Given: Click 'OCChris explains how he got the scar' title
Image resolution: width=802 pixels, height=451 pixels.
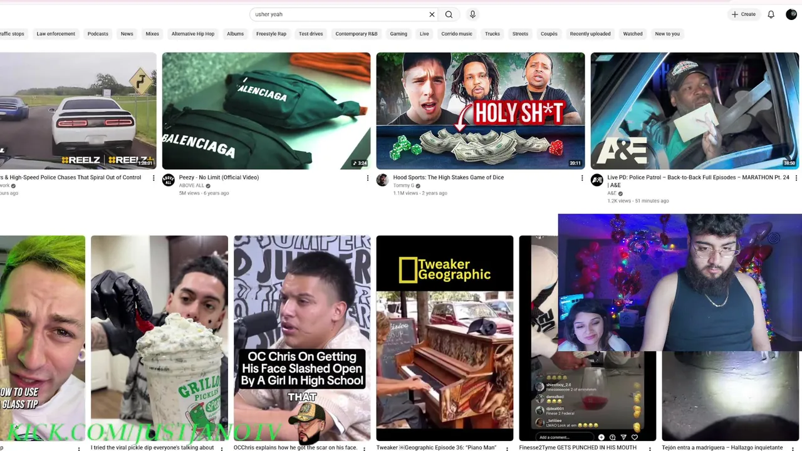Looking at the screenshot, I should (x=296, y=448).
